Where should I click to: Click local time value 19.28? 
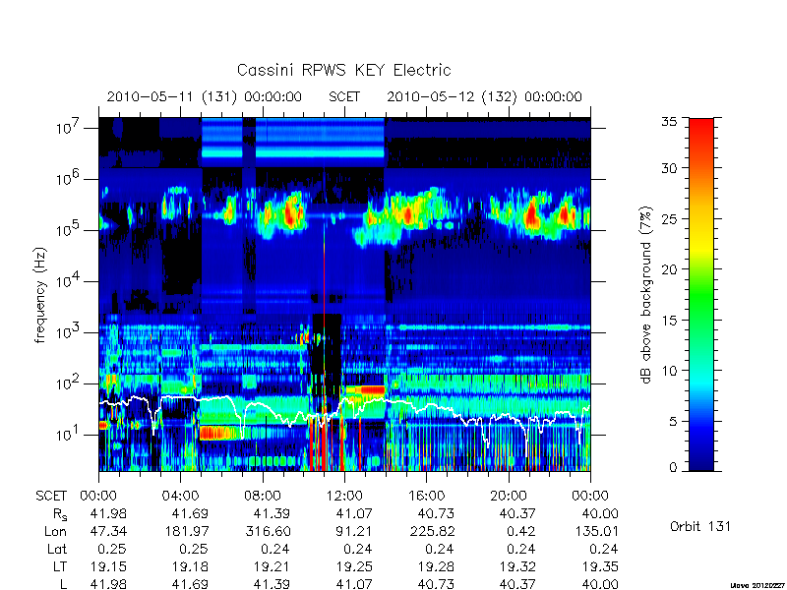(x=436, y=566)
